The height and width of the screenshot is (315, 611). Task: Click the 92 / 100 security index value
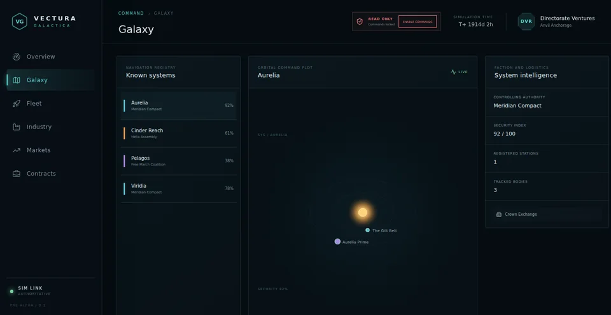click(504, 134)
